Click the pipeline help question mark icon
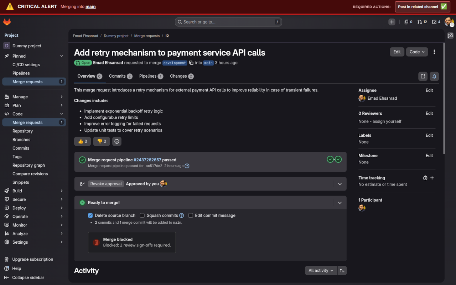The width and height of the screenshot is (456, 285). click(187, 166)
